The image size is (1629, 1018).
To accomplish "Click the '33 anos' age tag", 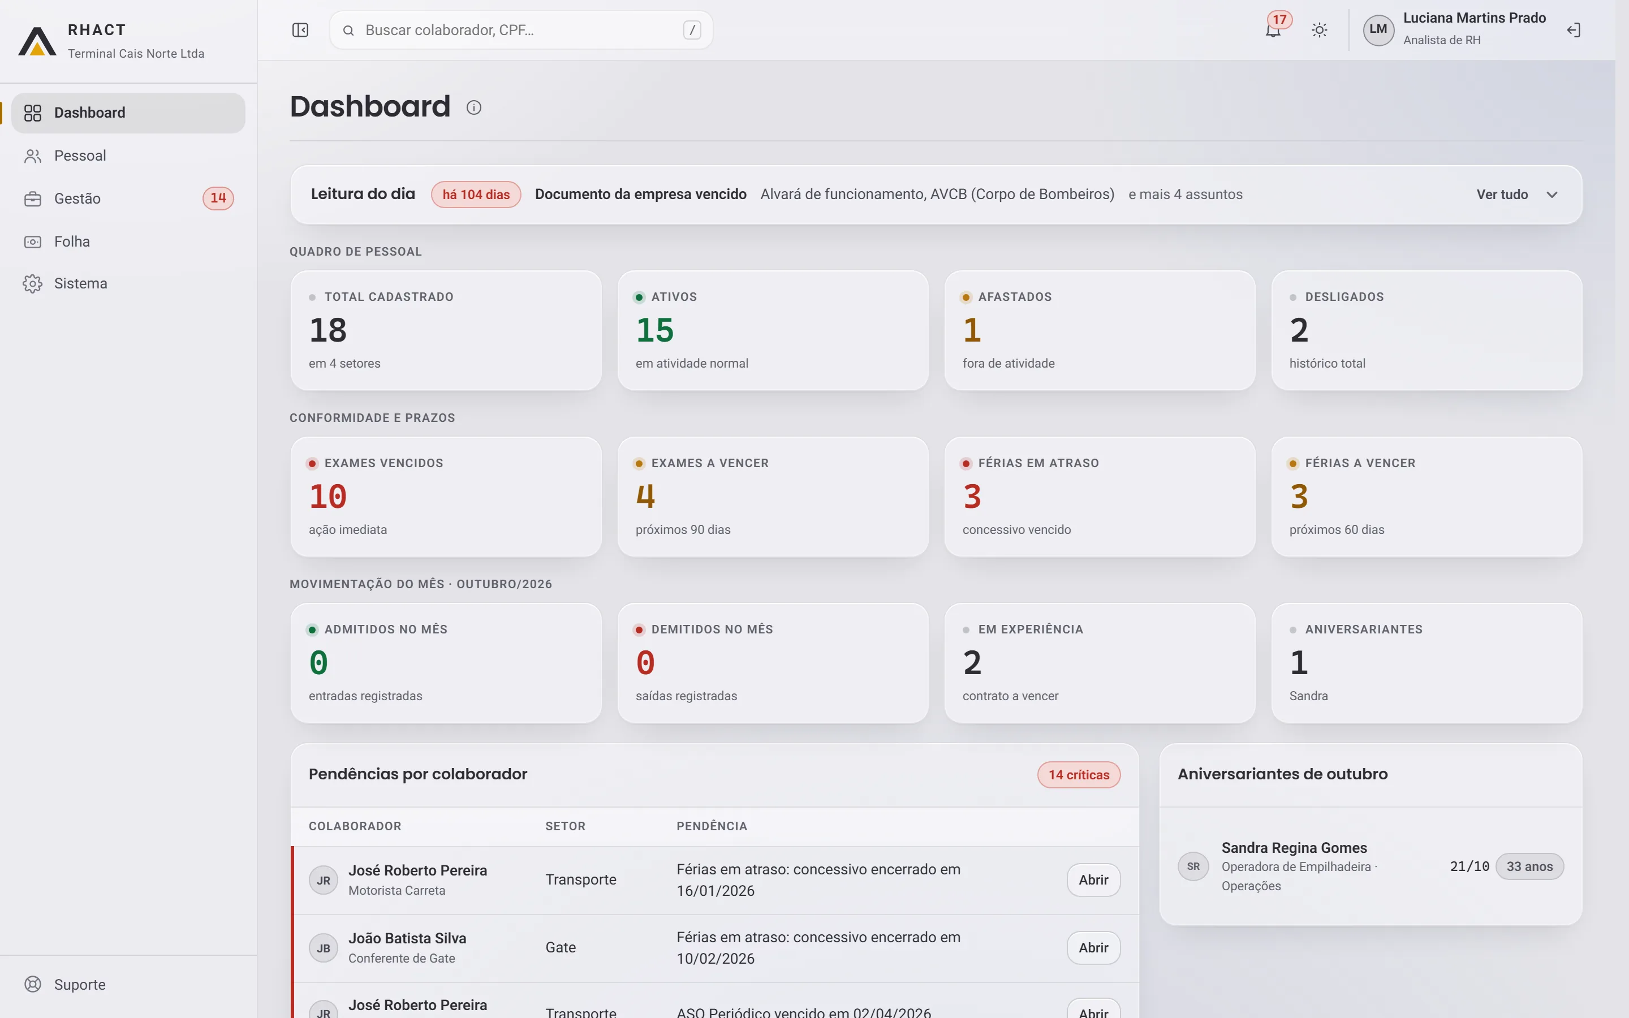I will pos(1529,866).
